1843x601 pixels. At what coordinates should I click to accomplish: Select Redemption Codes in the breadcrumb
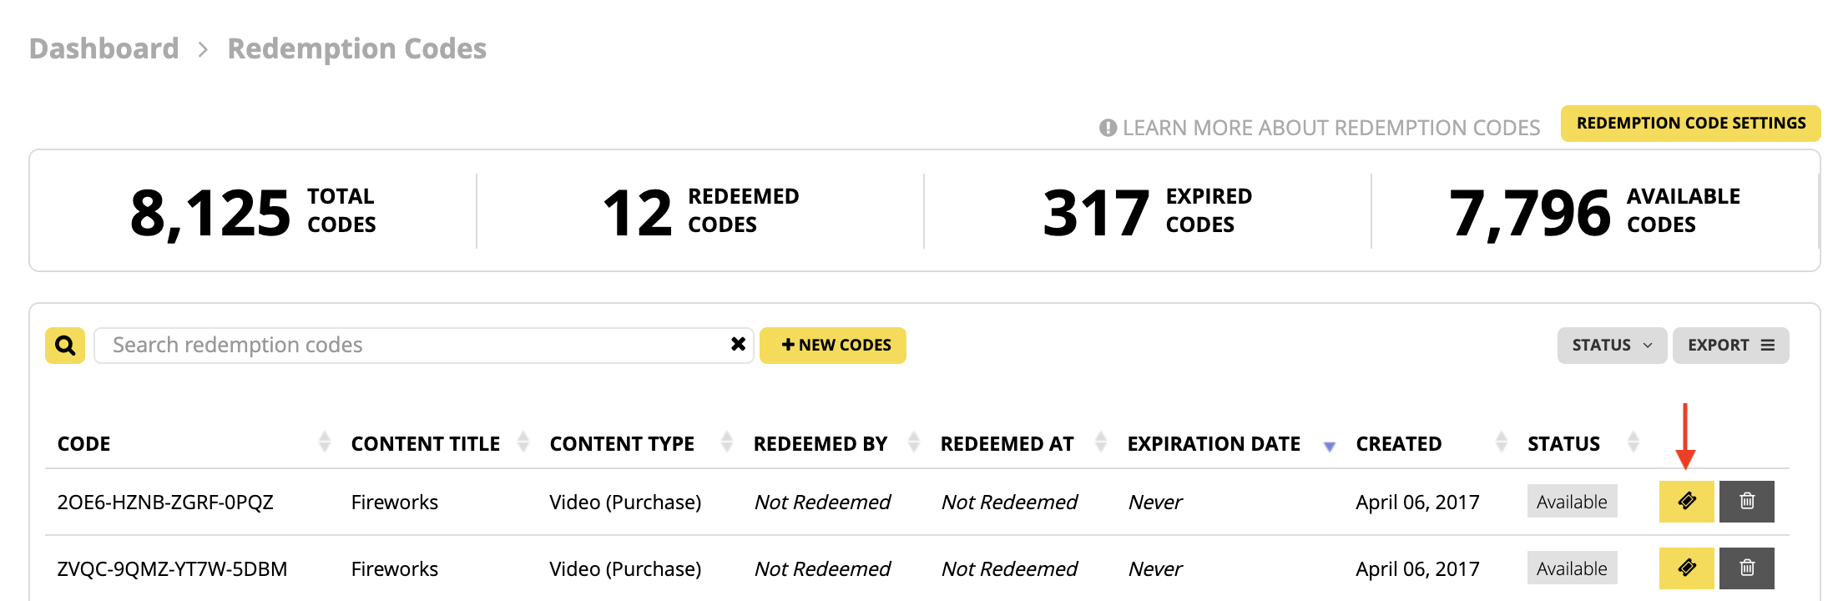[x=357, y=48]
